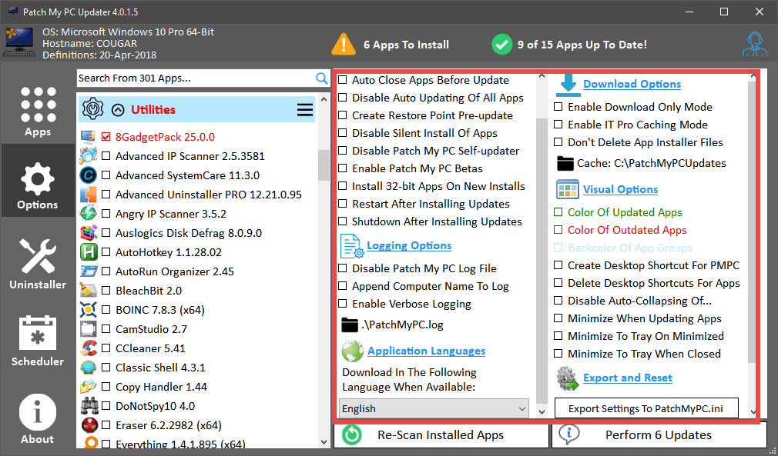Screen dimensions: 778x456
Task: Click the Download Options heading link
Action: click(632, 84)
